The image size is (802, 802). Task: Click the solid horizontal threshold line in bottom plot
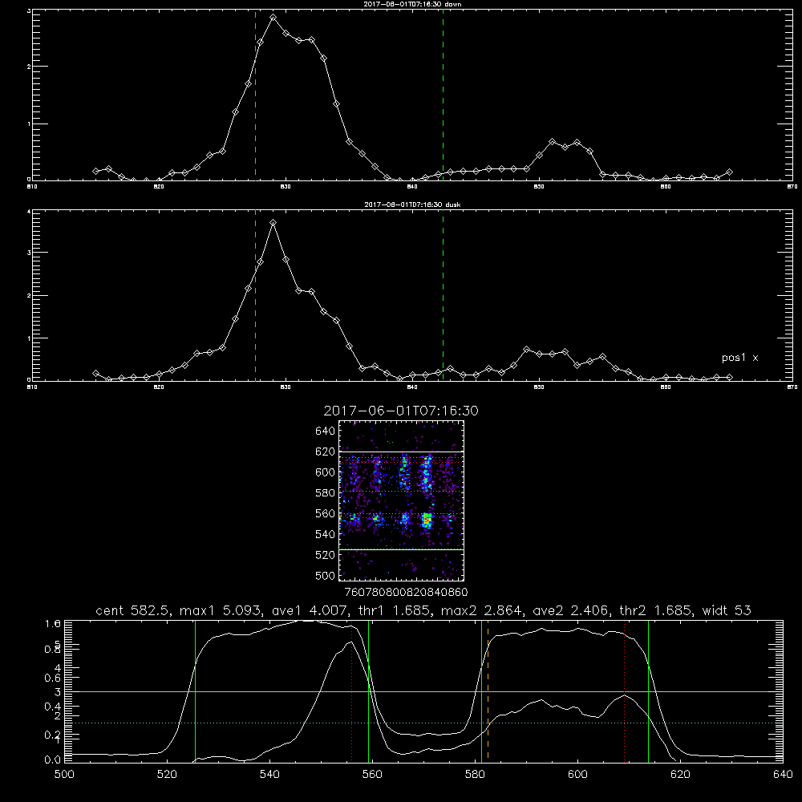423,691
